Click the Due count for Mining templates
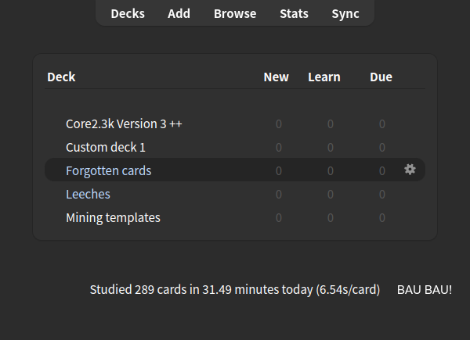This screenshot has height=340, width=470. point(382,217)
